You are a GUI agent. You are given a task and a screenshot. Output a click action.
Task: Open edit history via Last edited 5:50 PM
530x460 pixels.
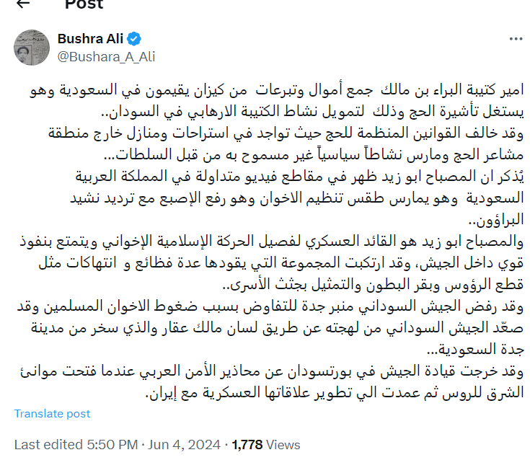coord(76,444)
